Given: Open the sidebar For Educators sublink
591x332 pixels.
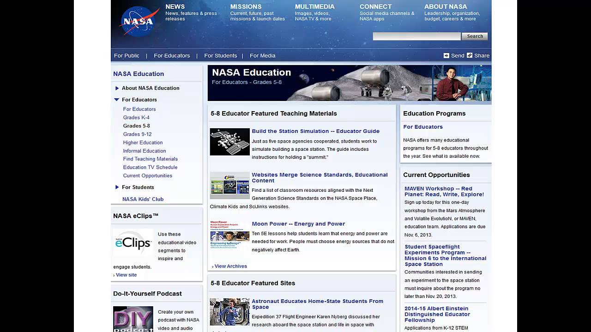Looking at the screenshot, I should click(139, 109).
